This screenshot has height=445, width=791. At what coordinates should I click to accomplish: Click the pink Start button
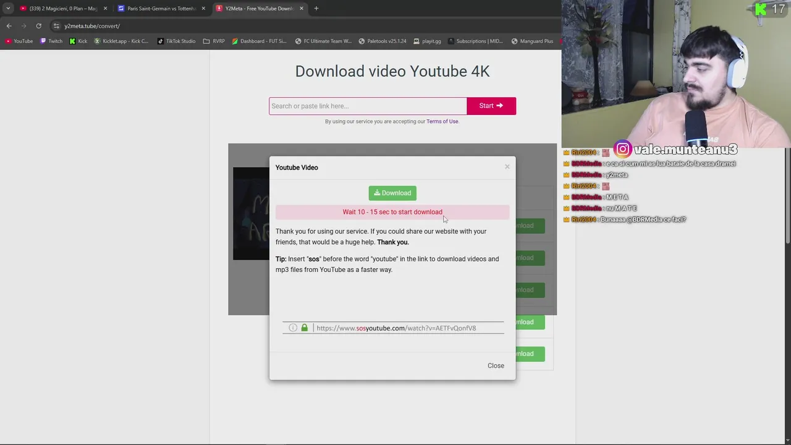click(x=491, y=106)
